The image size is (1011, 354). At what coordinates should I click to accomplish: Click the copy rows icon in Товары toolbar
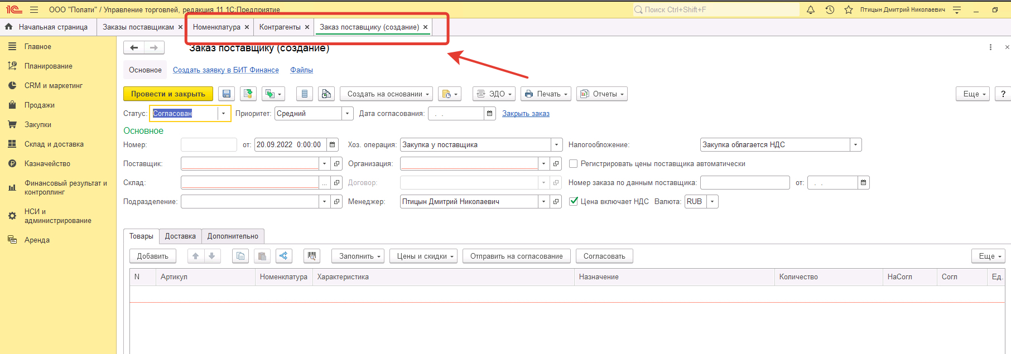[x=240, y=256]
